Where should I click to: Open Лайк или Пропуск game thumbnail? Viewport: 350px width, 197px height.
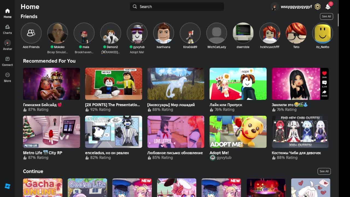tap(238, 84)
